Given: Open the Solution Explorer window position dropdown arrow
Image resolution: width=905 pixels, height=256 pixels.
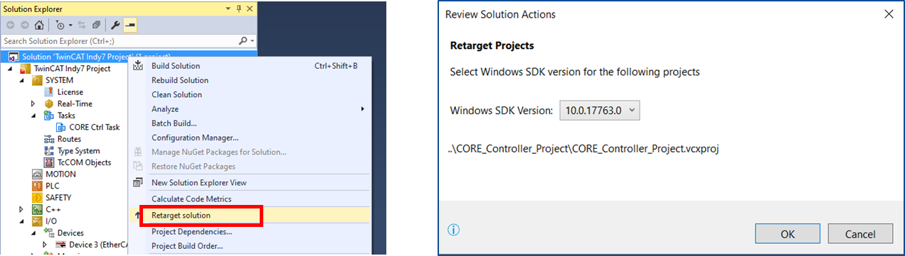Looking at the screenshot, I should coord(227,9).
